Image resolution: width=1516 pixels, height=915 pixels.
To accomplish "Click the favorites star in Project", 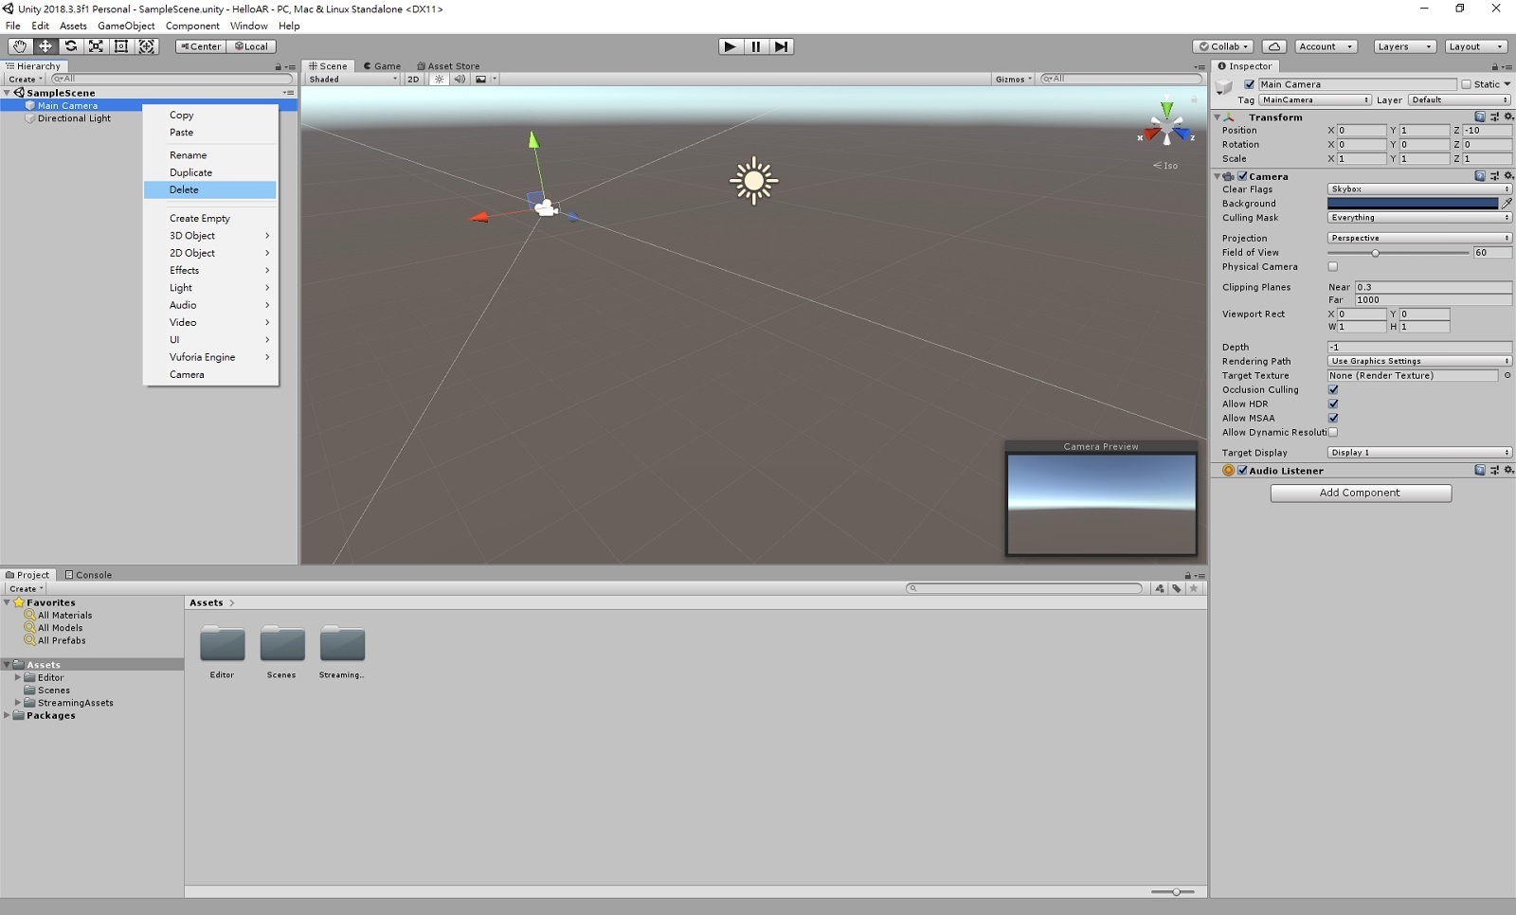I will [x=1194, y=588].
